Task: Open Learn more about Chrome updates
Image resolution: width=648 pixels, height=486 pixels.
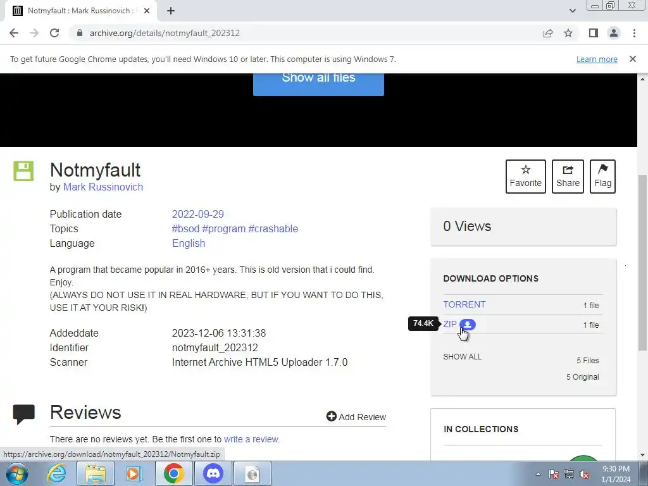Action: click(597, 59)
